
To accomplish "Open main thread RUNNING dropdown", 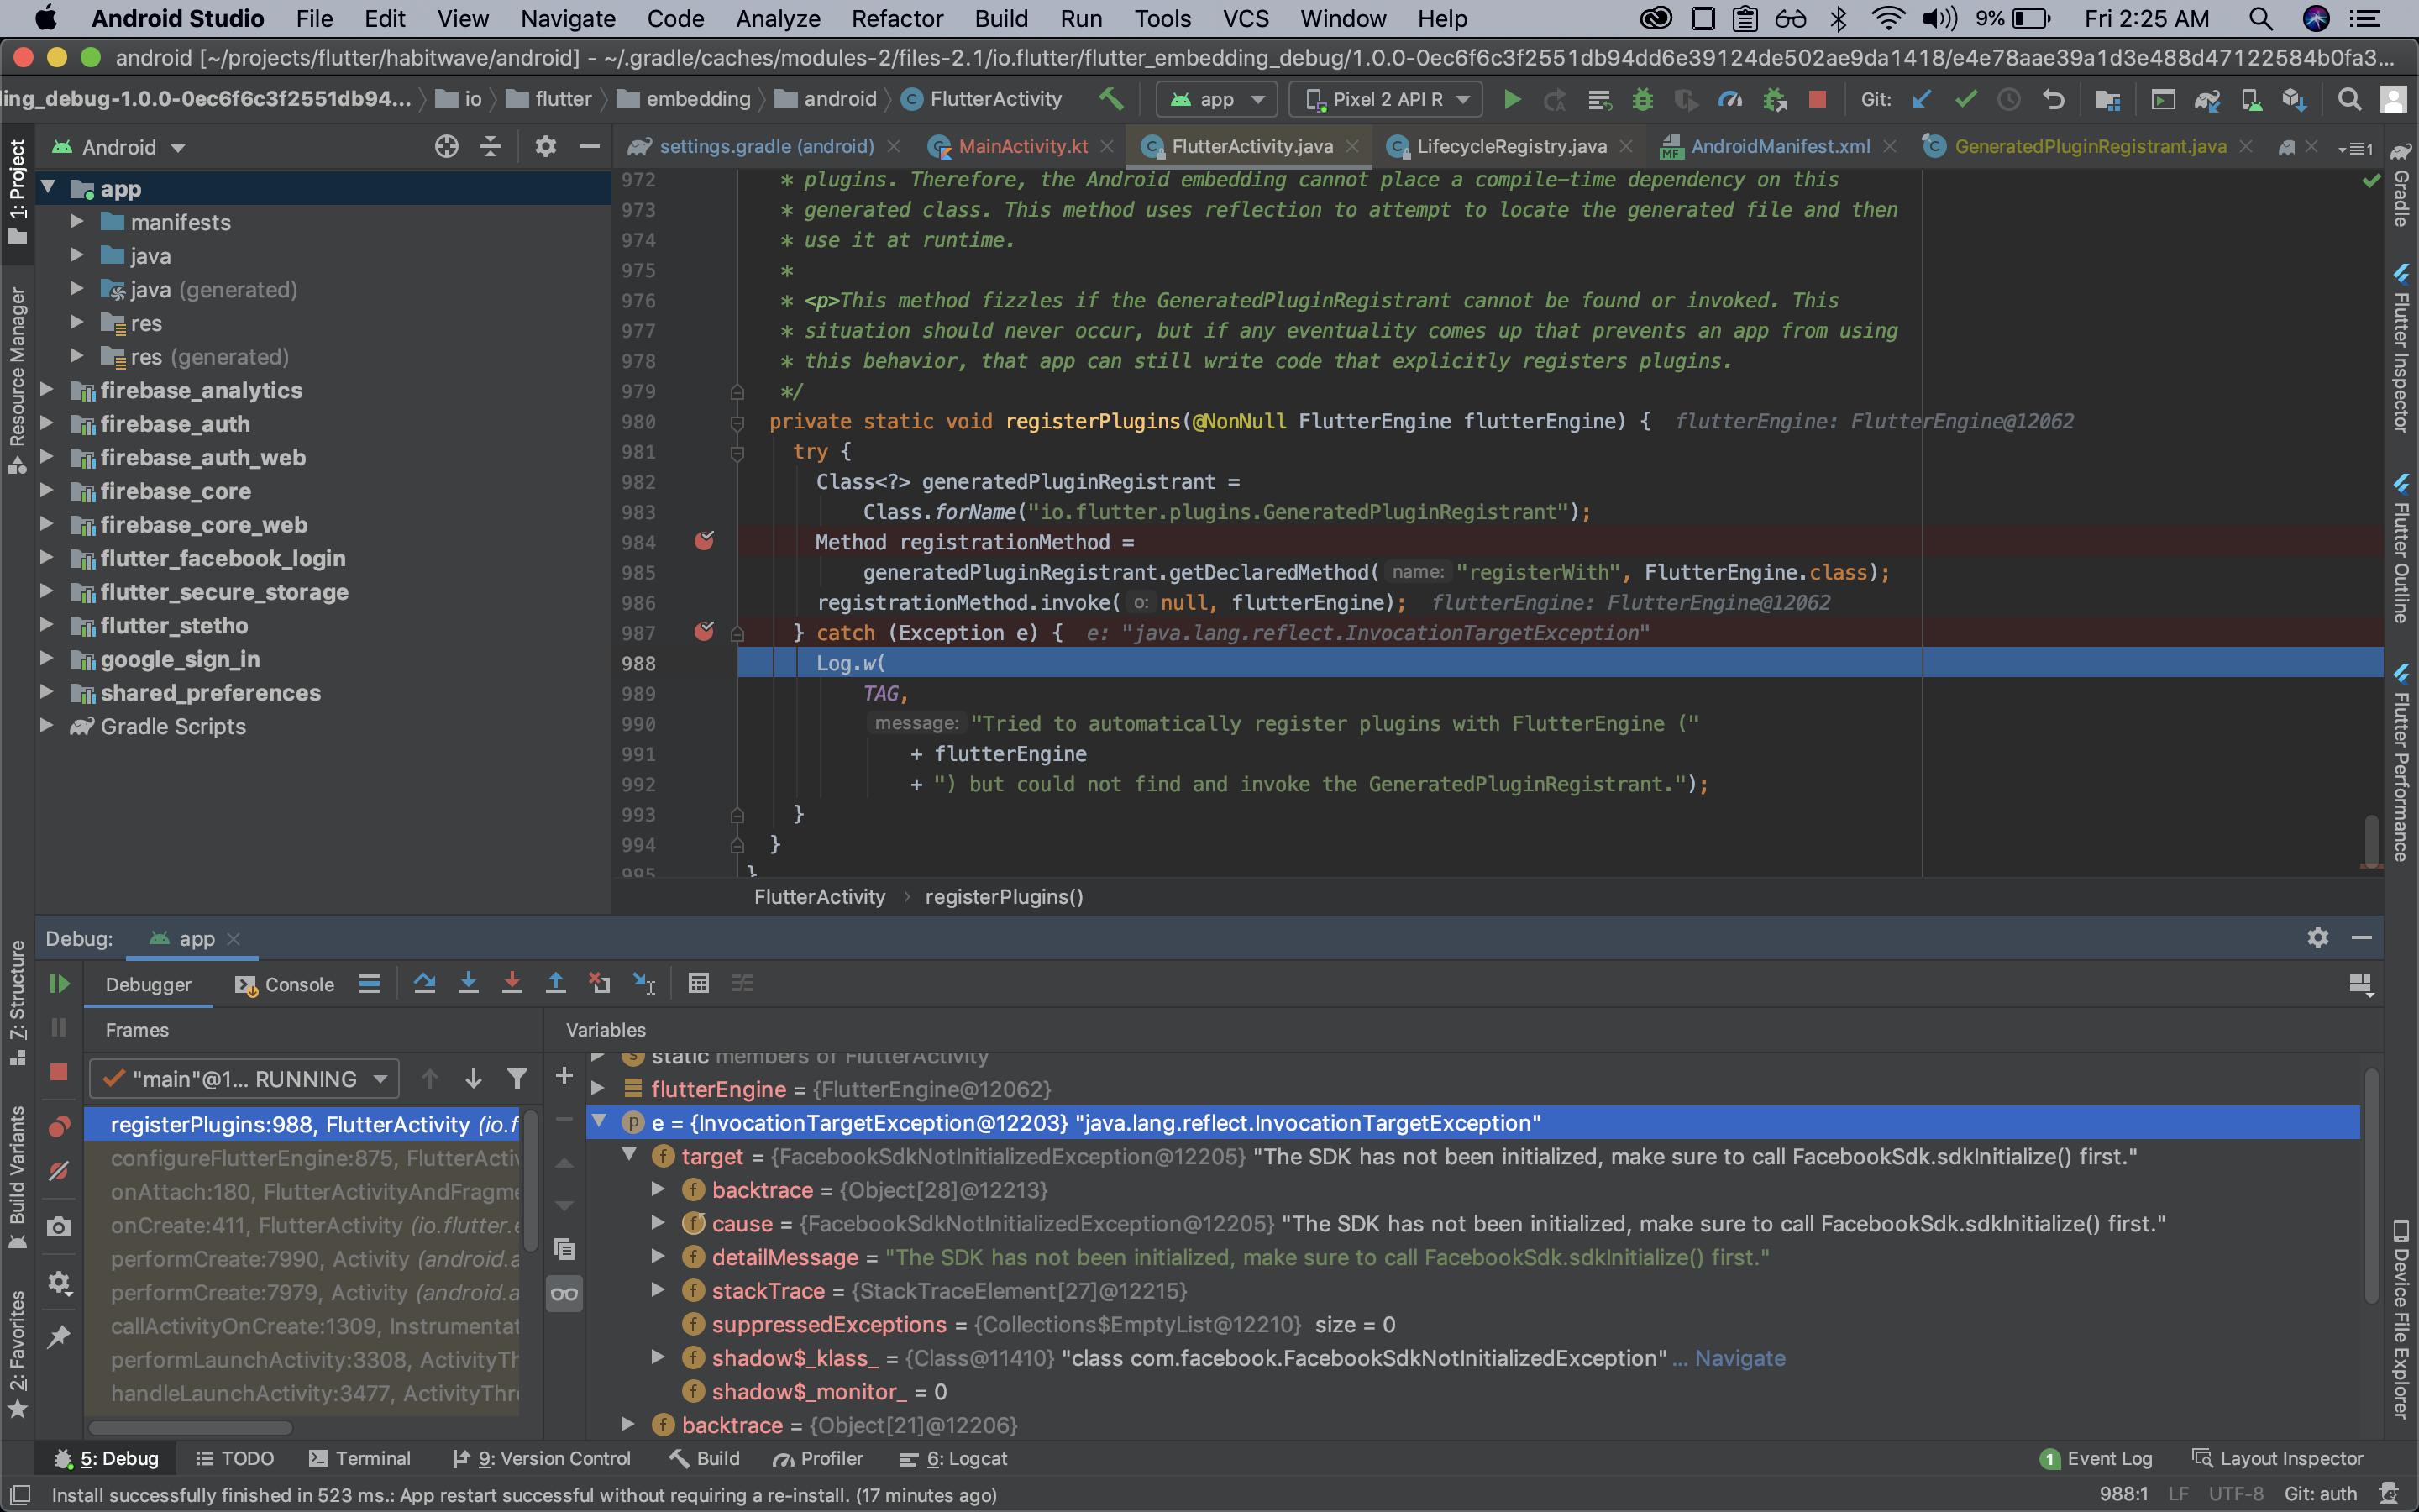I will [245, 1079].
